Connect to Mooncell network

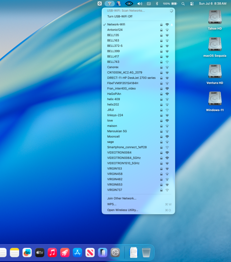[138, 137]
